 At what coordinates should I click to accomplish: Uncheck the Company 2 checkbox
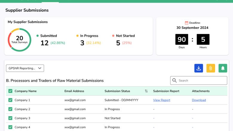pyautogui.click(x=10, y=109)
